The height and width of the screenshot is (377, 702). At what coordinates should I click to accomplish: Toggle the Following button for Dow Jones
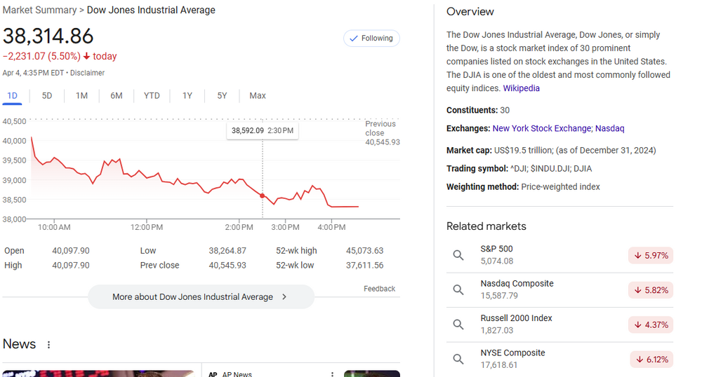click(x=371, y=39)
